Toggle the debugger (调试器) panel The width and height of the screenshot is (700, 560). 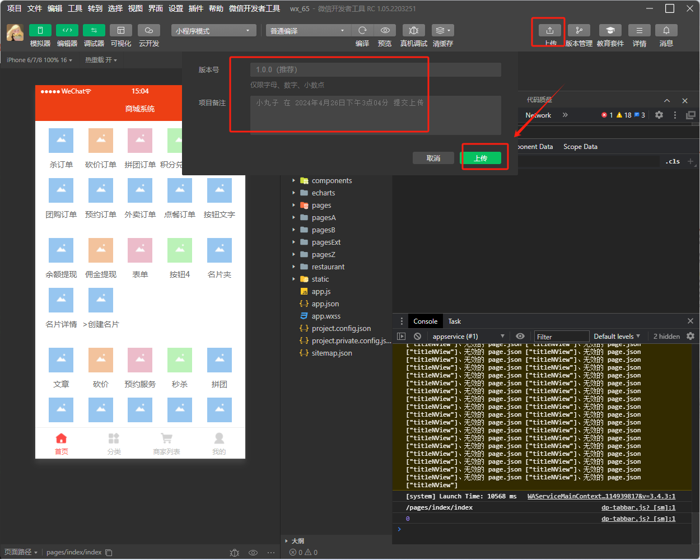point(94,30)
